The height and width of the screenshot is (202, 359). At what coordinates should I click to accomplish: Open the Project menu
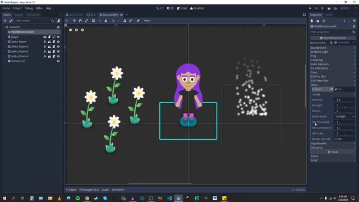(17, 8)
